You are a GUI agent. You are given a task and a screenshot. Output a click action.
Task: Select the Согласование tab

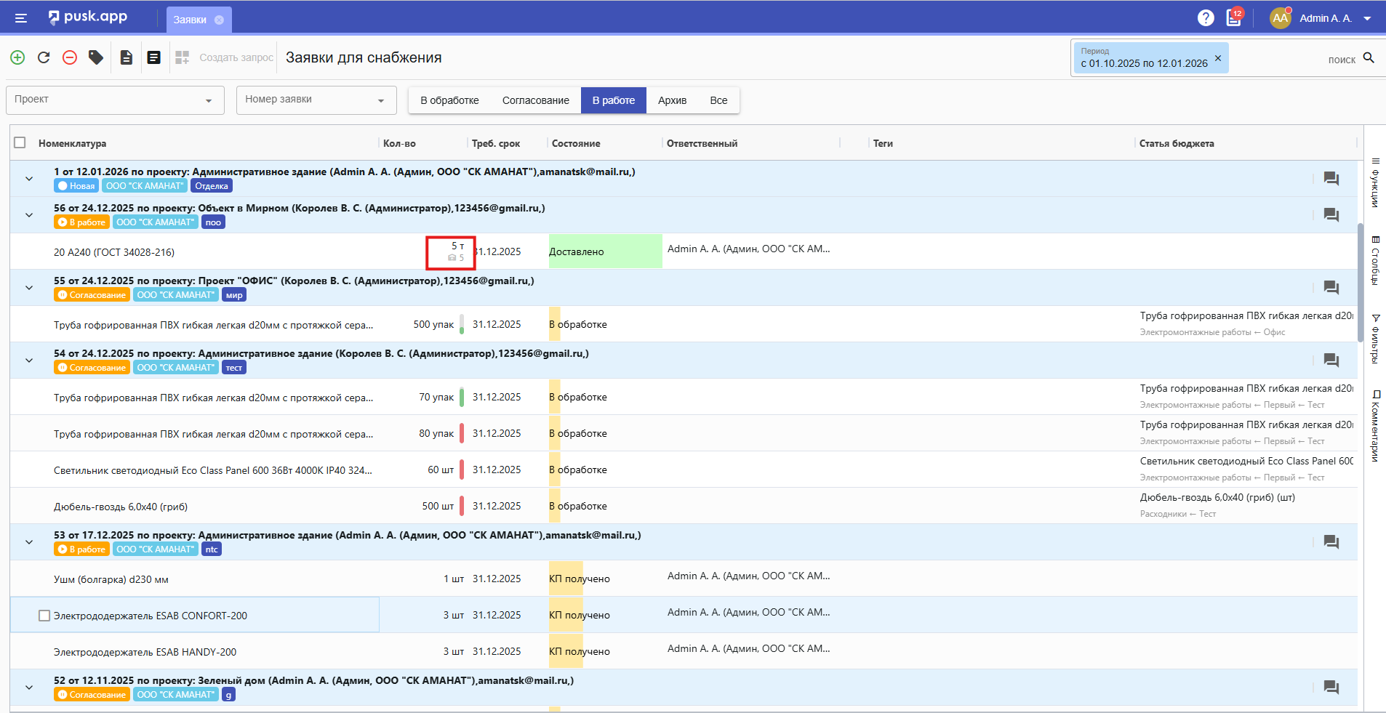point(535,100)
